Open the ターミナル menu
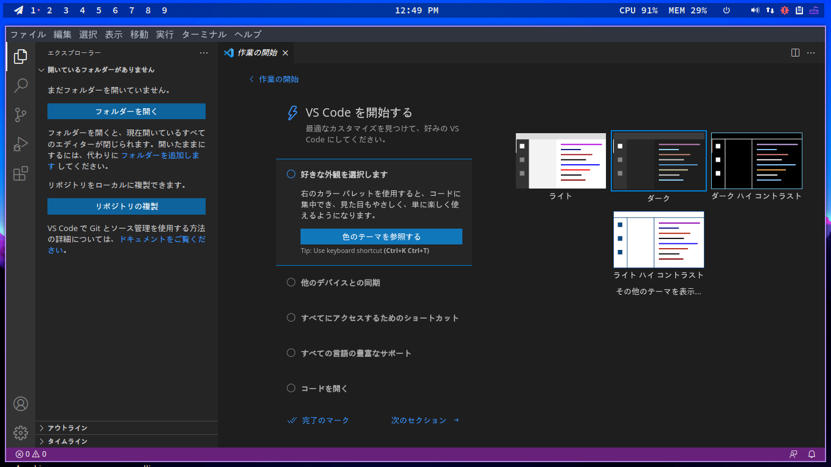The height and width of the screenshot is (467, 831). 204,35
